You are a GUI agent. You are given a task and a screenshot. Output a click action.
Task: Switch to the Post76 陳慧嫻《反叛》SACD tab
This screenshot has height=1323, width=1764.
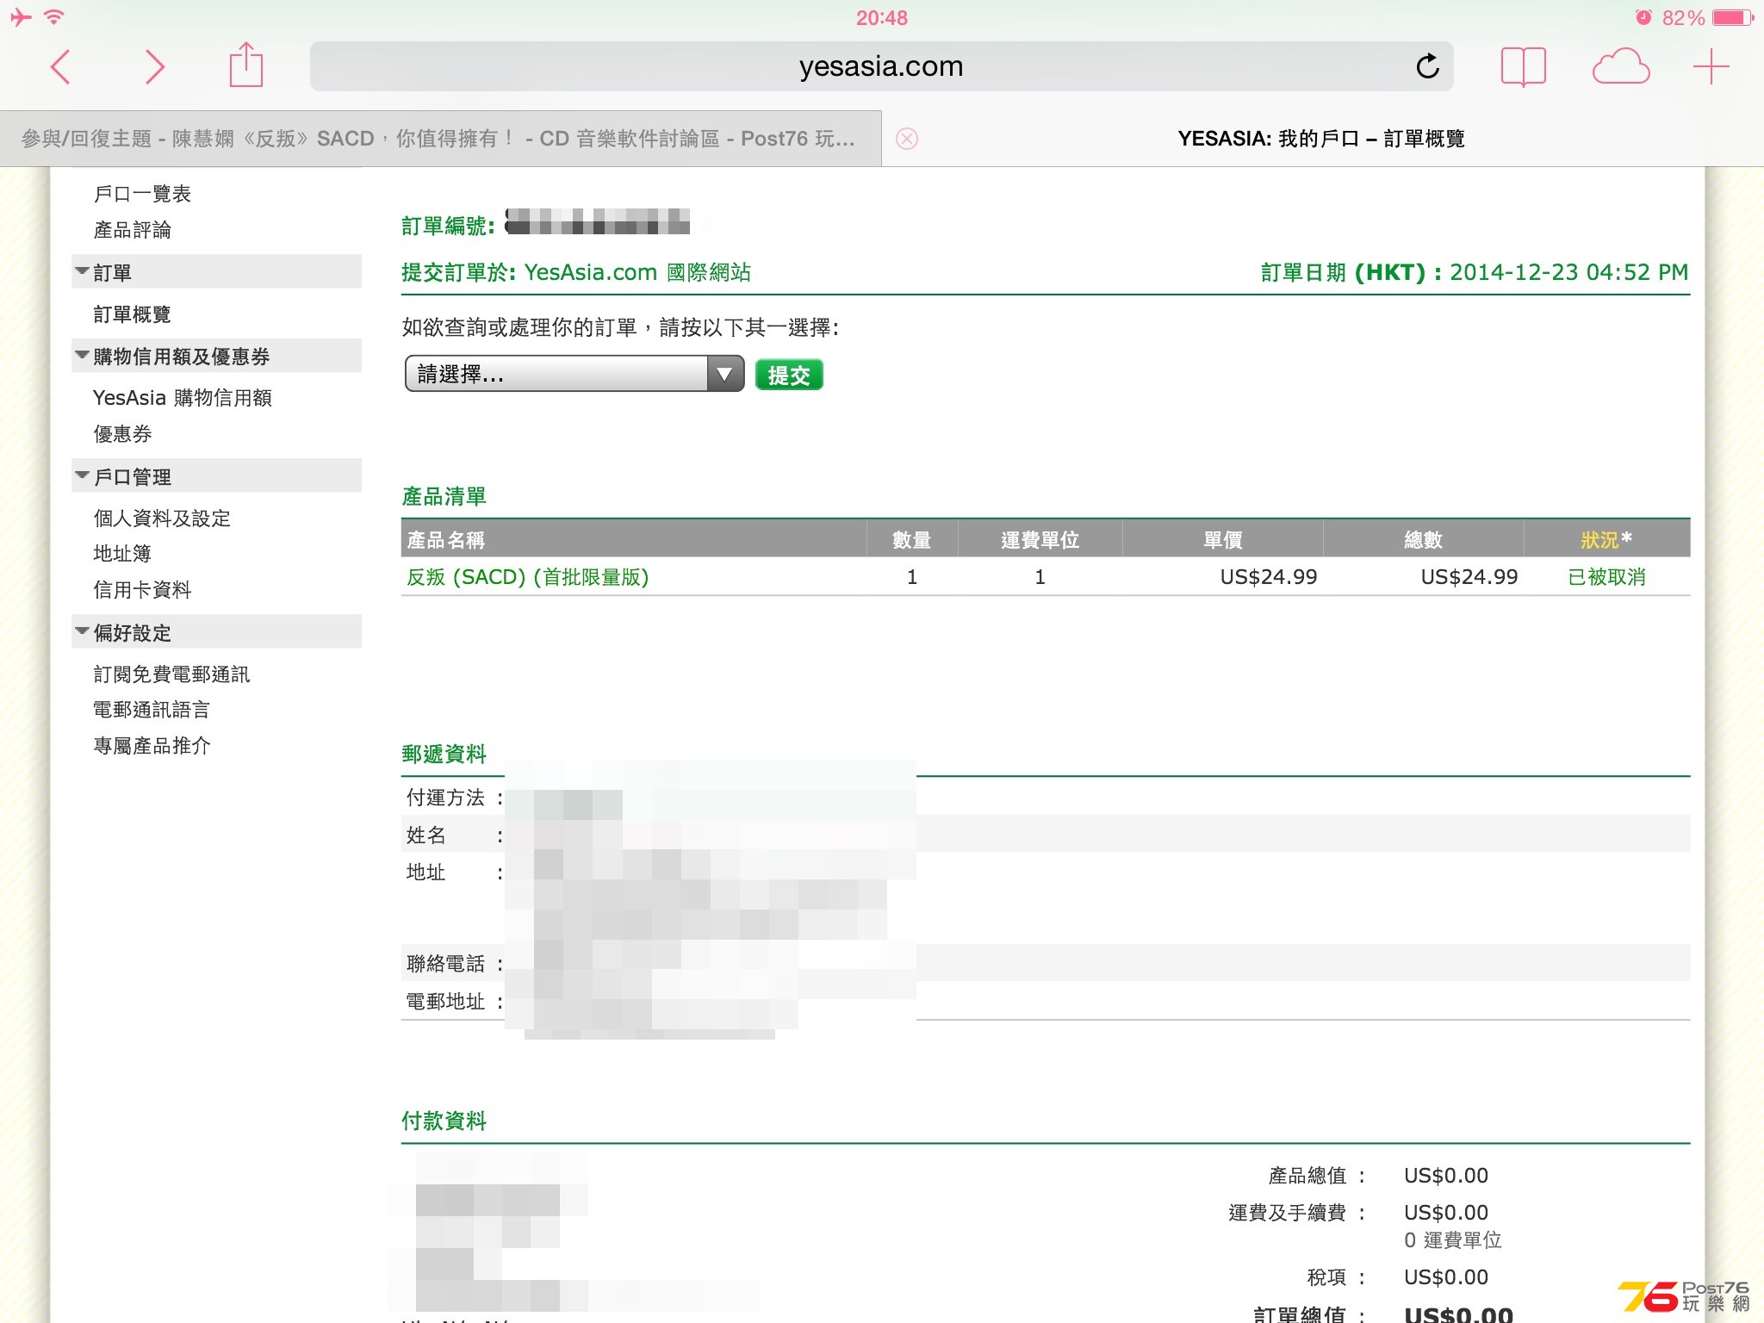440,139
